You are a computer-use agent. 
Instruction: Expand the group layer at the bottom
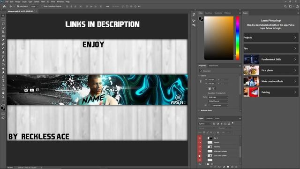(x=205, y=164)
